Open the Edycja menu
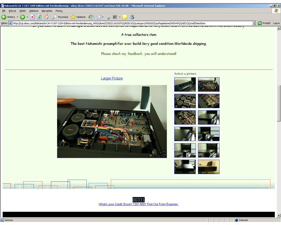 pos(12,11)
